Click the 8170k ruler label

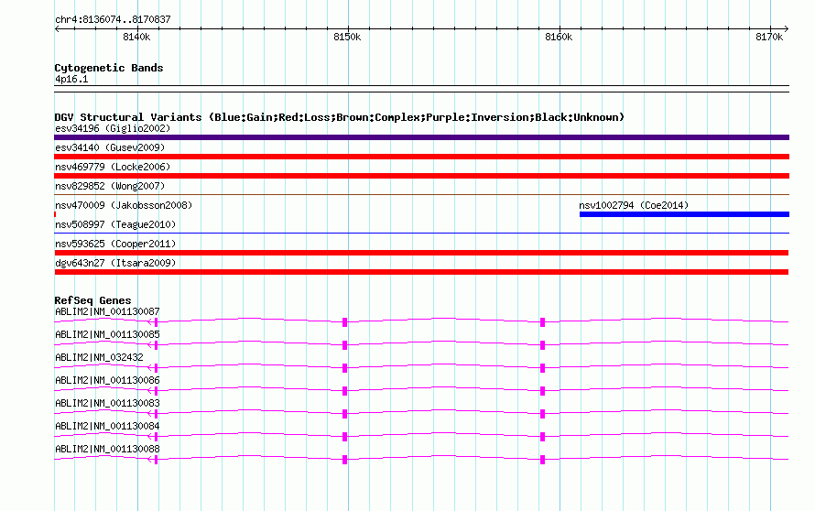(x=769, y=37)
